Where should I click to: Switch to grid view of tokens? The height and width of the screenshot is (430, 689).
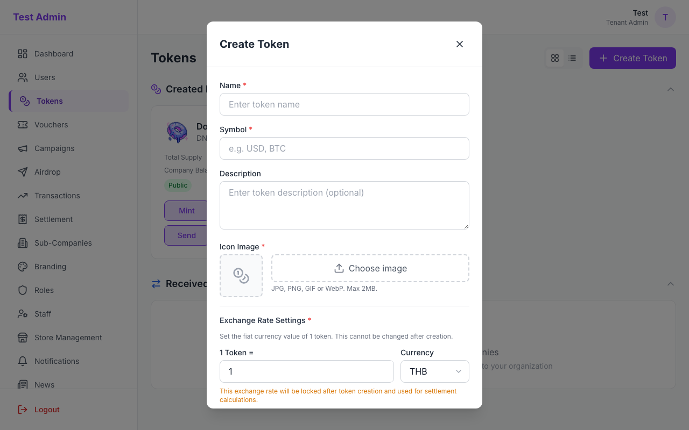pos(555,58)
